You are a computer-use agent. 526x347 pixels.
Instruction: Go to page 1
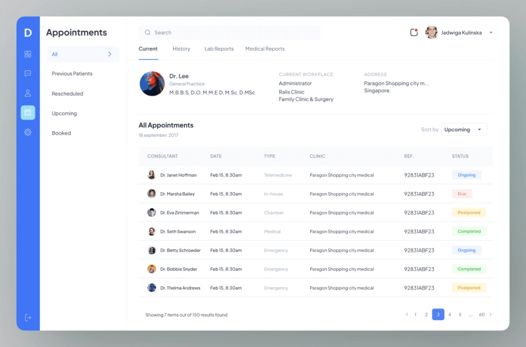point(415,314)
